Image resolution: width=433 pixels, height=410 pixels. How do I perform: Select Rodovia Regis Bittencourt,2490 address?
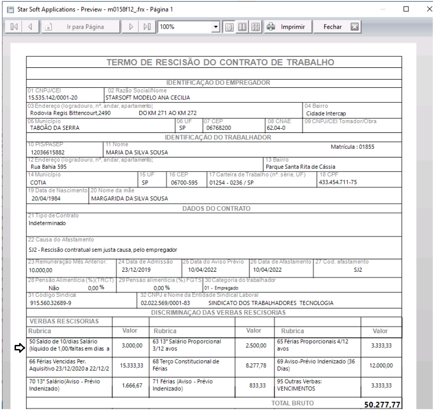71,113
